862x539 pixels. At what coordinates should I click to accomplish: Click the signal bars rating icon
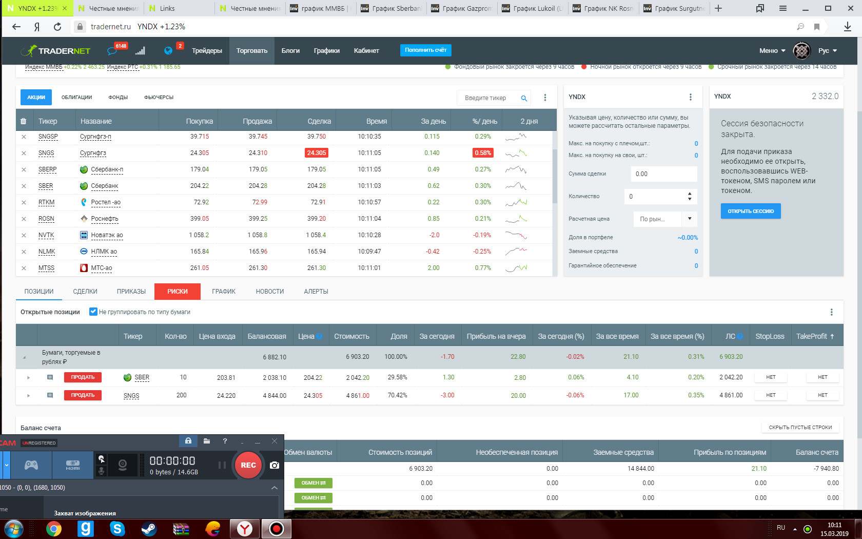pos(140,51)
